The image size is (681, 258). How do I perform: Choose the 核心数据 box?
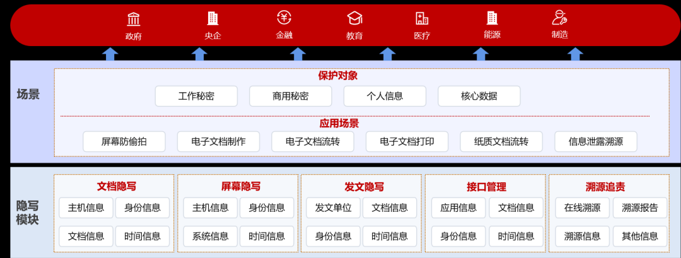pyautogui.click(x=479, y=96)
